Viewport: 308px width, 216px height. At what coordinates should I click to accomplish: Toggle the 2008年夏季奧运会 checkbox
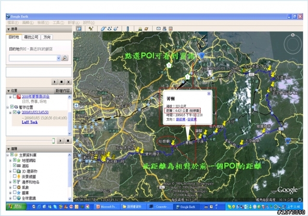click(14, 96)
